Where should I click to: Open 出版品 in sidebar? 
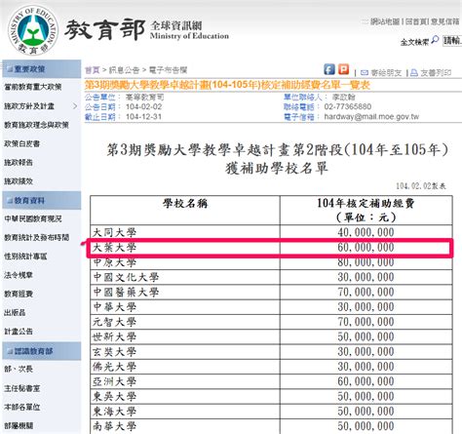(x=15, y=313)
